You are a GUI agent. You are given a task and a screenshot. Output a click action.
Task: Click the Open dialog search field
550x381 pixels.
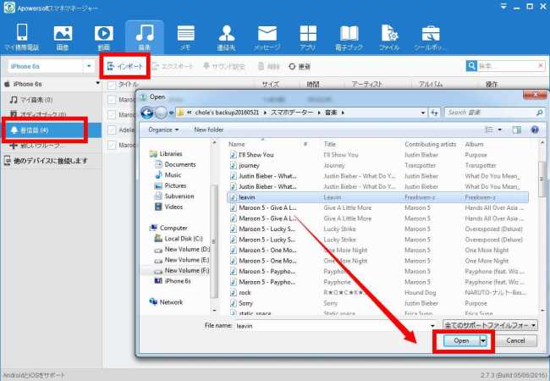point(495,113)
